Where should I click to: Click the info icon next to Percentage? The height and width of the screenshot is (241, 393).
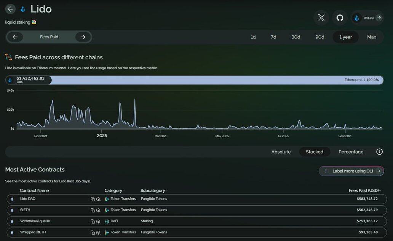click(x=379, y=152)
